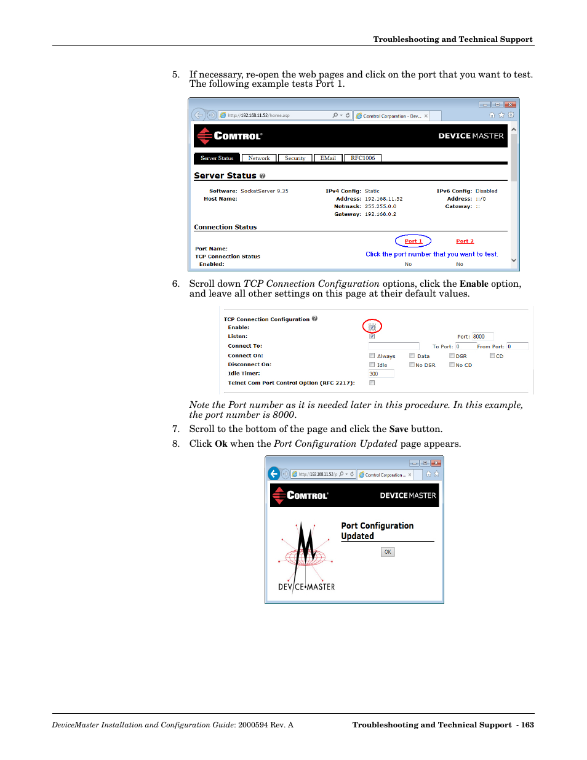The height and width of the screenshot is (760, 587).
Task: Click the SocketServer 9.35 software value
Action: tap(264, 191)
